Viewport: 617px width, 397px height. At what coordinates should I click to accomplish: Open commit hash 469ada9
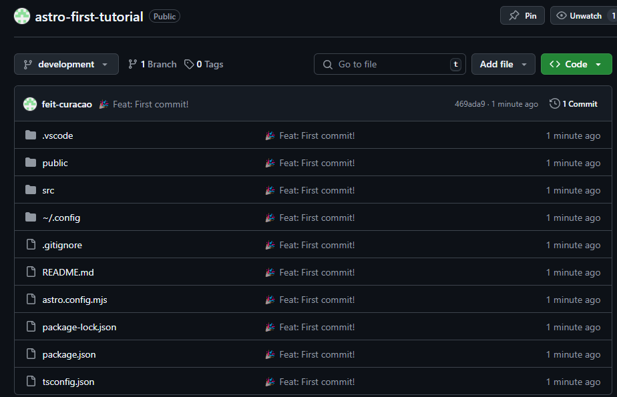click(469, 104)
